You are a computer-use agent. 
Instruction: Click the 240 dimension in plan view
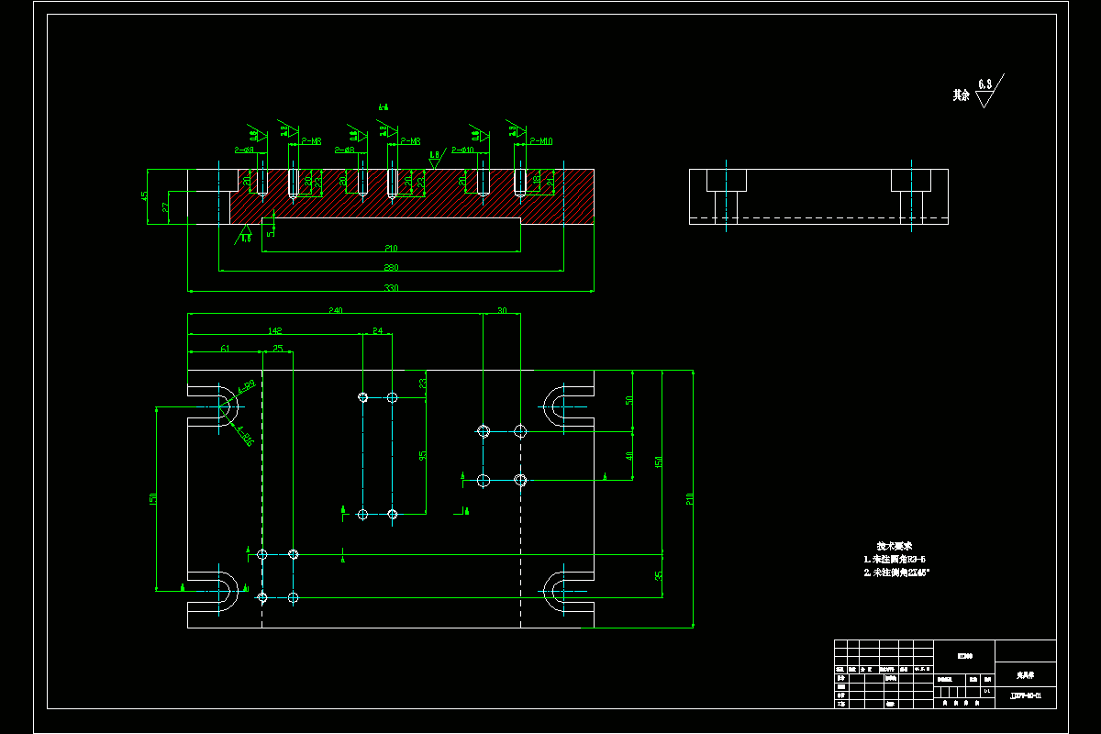pyautogui.click(x=335, y=311)
